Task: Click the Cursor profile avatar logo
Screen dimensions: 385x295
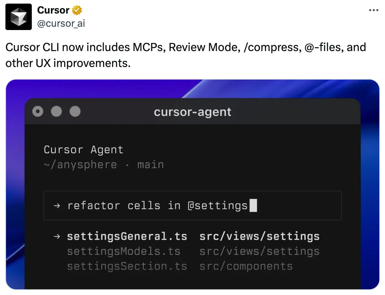Action: pos(19,17)
